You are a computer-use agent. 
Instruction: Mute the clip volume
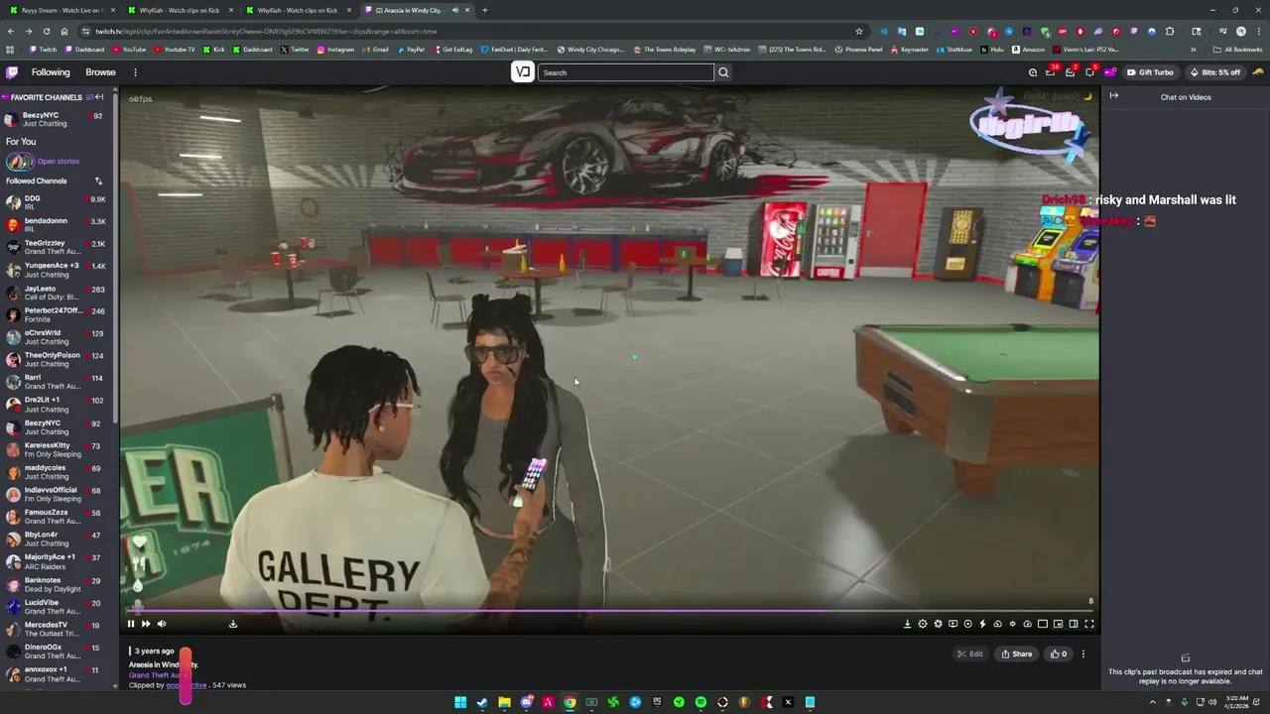click(x=162, y=624)
